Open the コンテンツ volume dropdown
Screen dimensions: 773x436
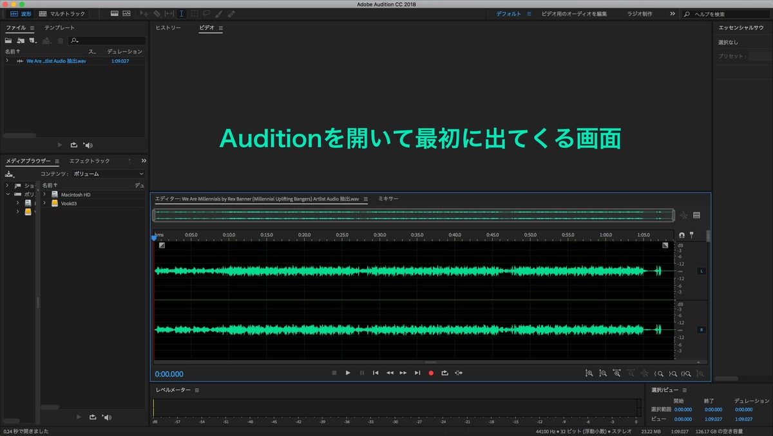click(x=106, y=174)
